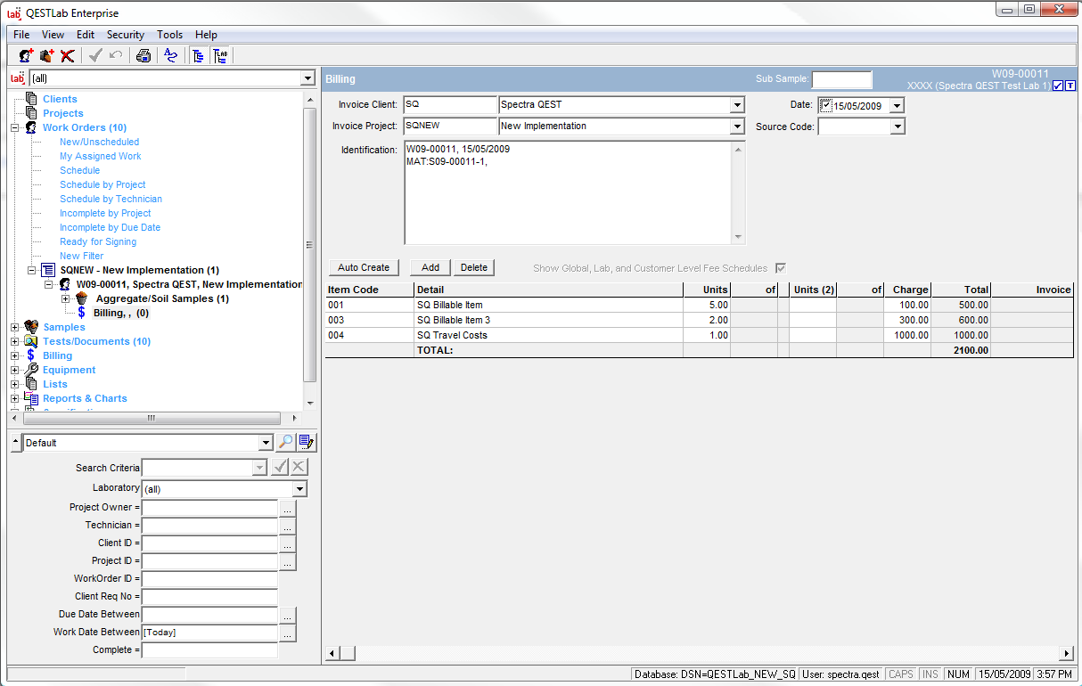This screenshot has width=1082, height=686.
Task: Toggle the checkmark box beside lab name
Action: (1058, 86)
